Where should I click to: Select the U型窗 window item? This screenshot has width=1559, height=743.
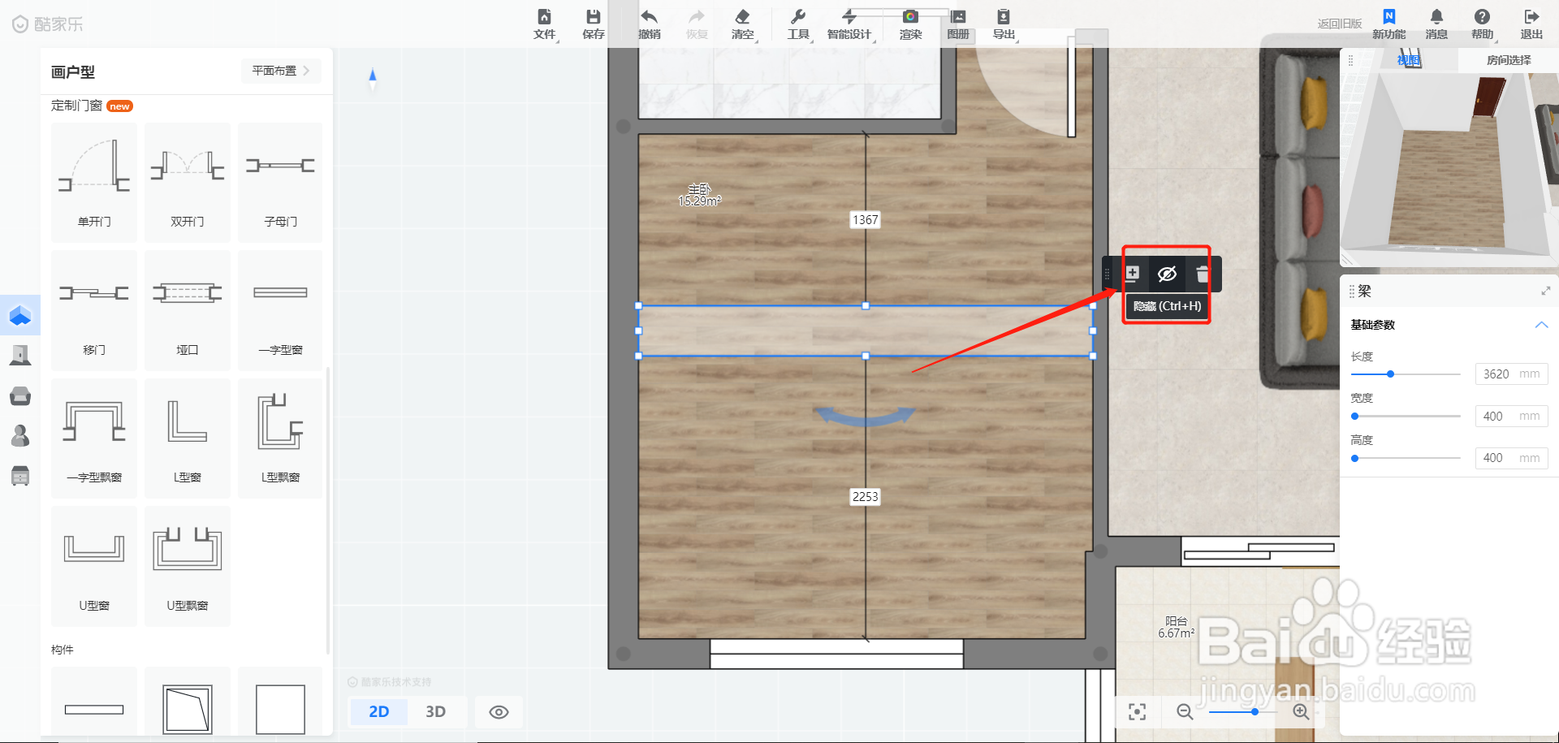pos(94,566)
